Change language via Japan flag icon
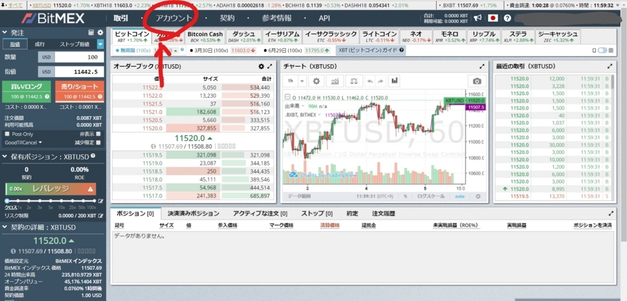The width and height of the screenshot is (627, 301). pyautogui.click(x=493, y=18)
